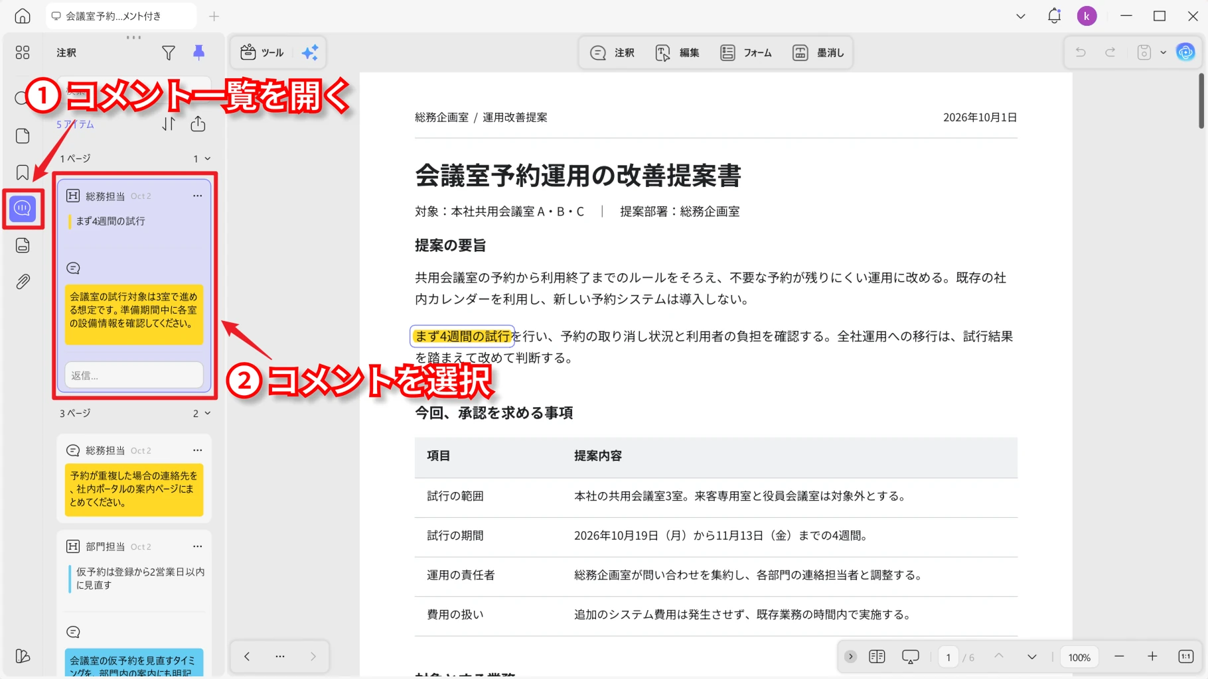Open the notifications bell
Image resolution: width=1208 pixels, height=679 pixels.
(1054, 16)
